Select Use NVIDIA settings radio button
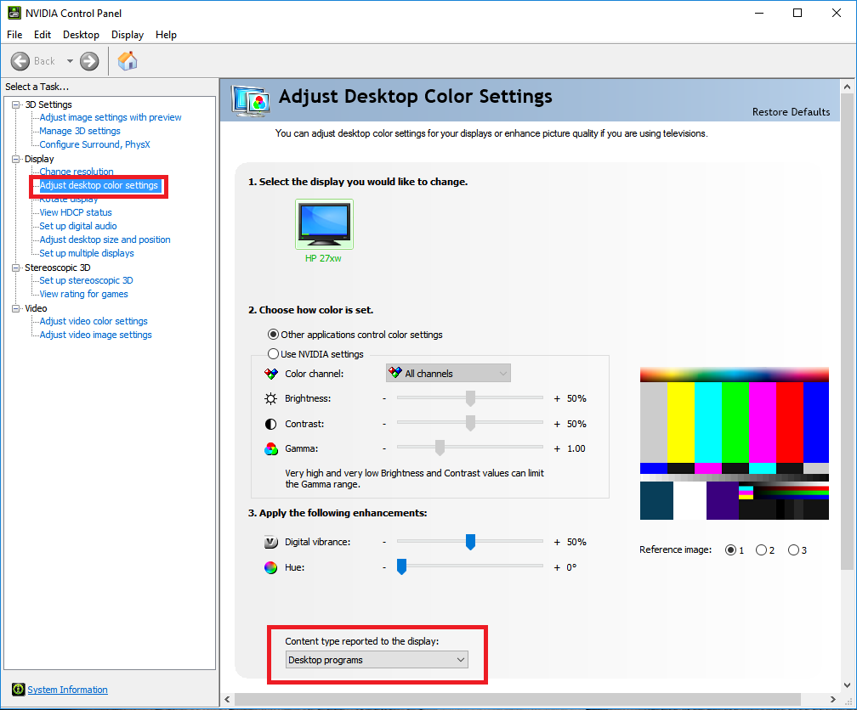 pyautogui.click(x=273, y=354)
